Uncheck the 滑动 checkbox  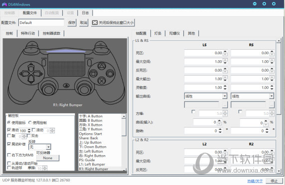(x=9, y=130)
